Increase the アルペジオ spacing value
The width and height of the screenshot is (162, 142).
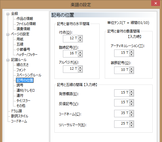80,67
